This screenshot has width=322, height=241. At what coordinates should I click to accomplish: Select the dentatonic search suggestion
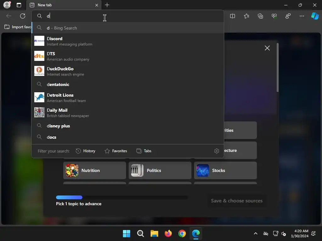(128, 84)
